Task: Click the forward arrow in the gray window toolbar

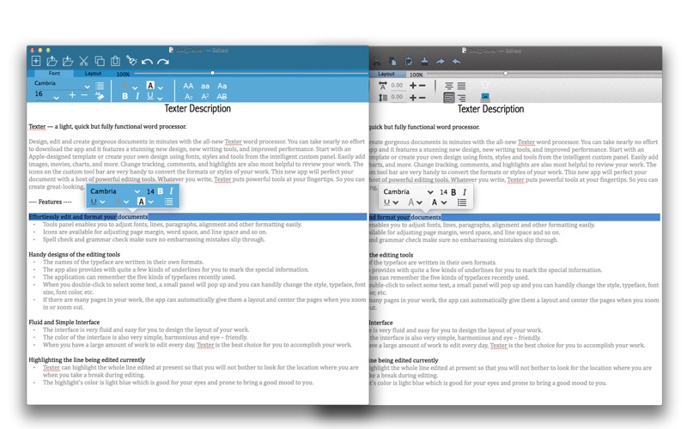Action: click(x=441, y=62)
